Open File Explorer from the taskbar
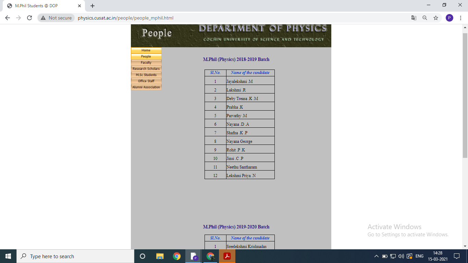The height and width of the screenshot is (263, 468). [160, 256]
